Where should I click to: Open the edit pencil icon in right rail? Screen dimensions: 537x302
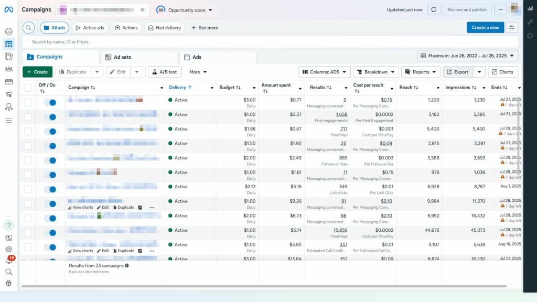pyautogui.click(x=530, y=22)
